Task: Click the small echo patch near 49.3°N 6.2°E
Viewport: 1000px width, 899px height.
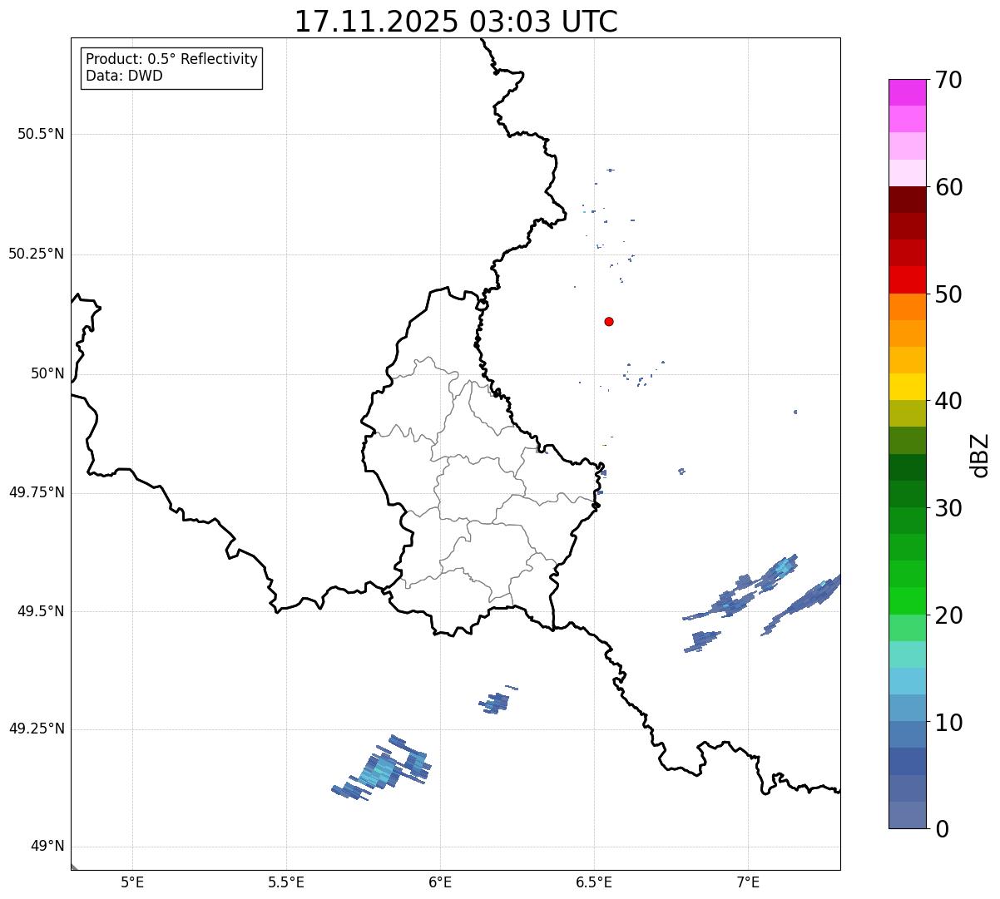Action: click(495, 703)
